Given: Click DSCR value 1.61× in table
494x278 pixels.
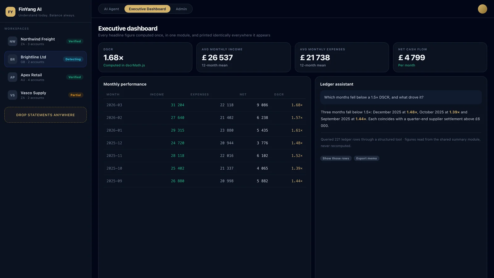Looking at the screenshot, I should pos(297,130).
